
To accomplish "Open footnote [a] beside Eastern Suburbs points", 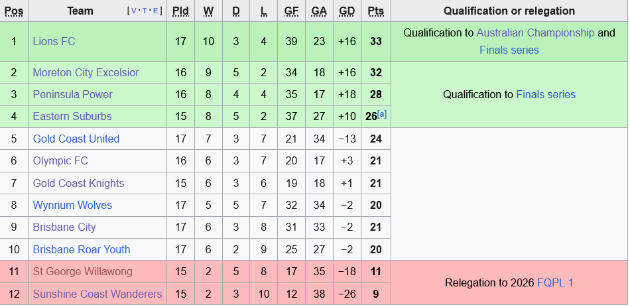I will [x=382, y=114].
